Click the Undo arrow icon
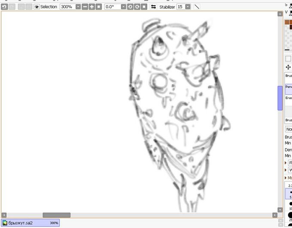This screenshot has width=292, height=228. pos(4,7)
